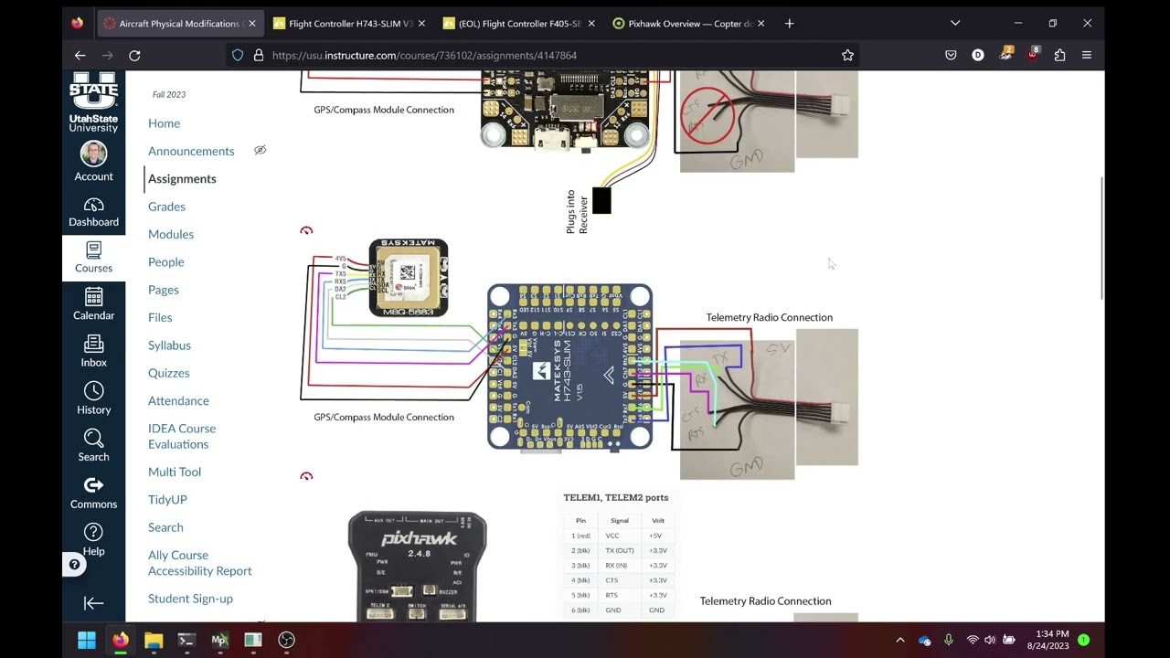Open the Courses panel in Canvas
The image size is (1170, 658).
93,258
